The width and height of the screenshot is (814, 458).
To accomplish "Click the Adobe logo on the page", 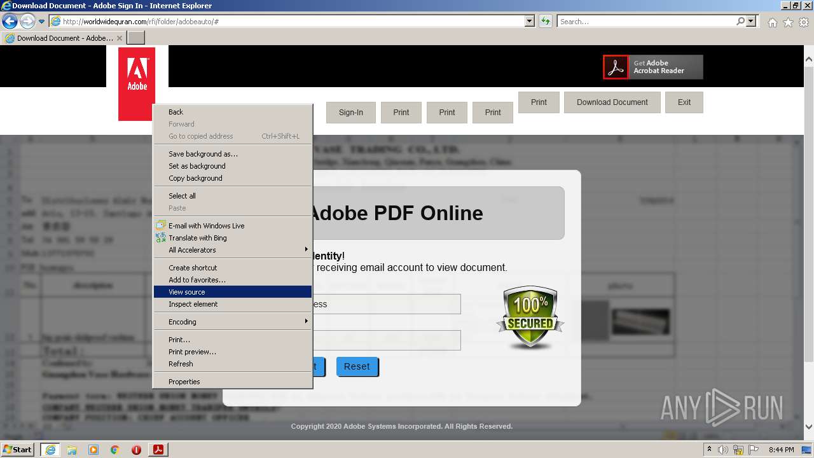I will point(137,83).
